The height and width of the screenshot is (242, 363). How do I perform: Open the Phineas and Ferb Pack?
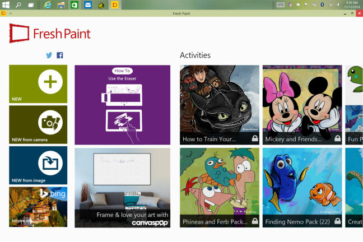click(220, 188)
